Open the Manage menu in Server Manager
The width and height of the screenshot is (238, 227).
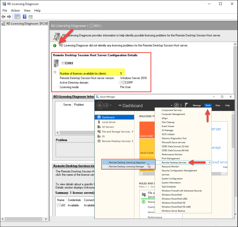(197, 105)
